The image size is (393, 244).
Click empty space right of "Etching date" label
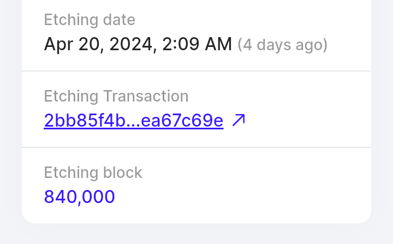(246, 20)
